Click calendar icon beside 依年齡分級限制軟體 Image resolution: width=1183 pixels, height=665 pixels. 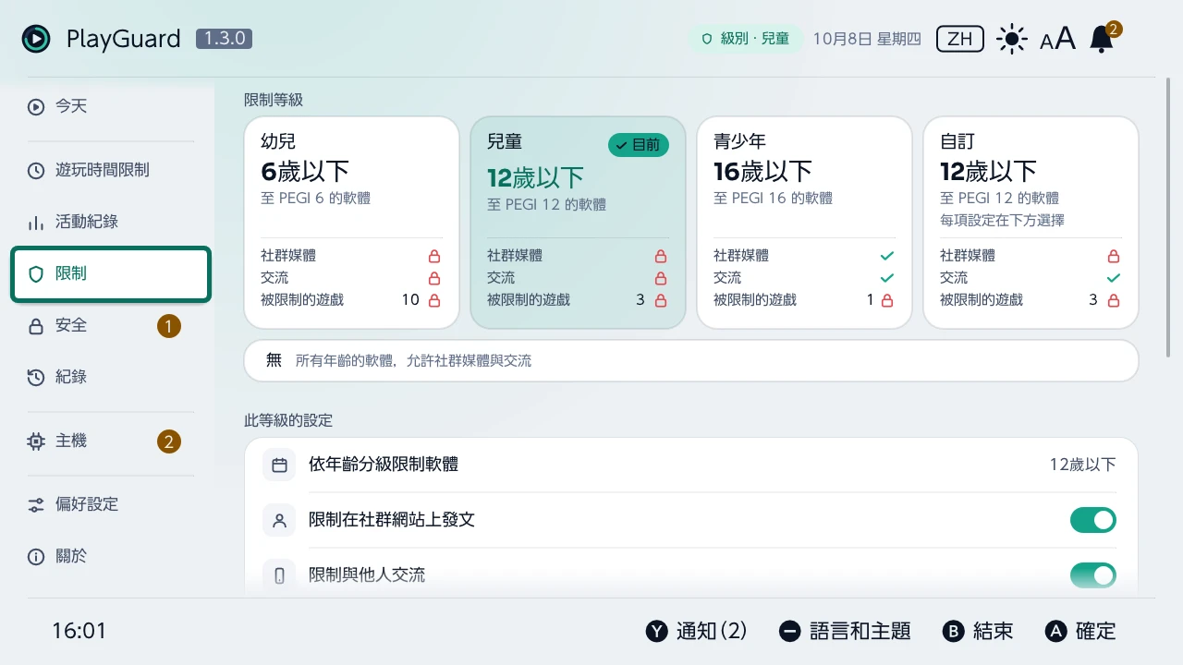pyautogui.click(x=279, y=465)
